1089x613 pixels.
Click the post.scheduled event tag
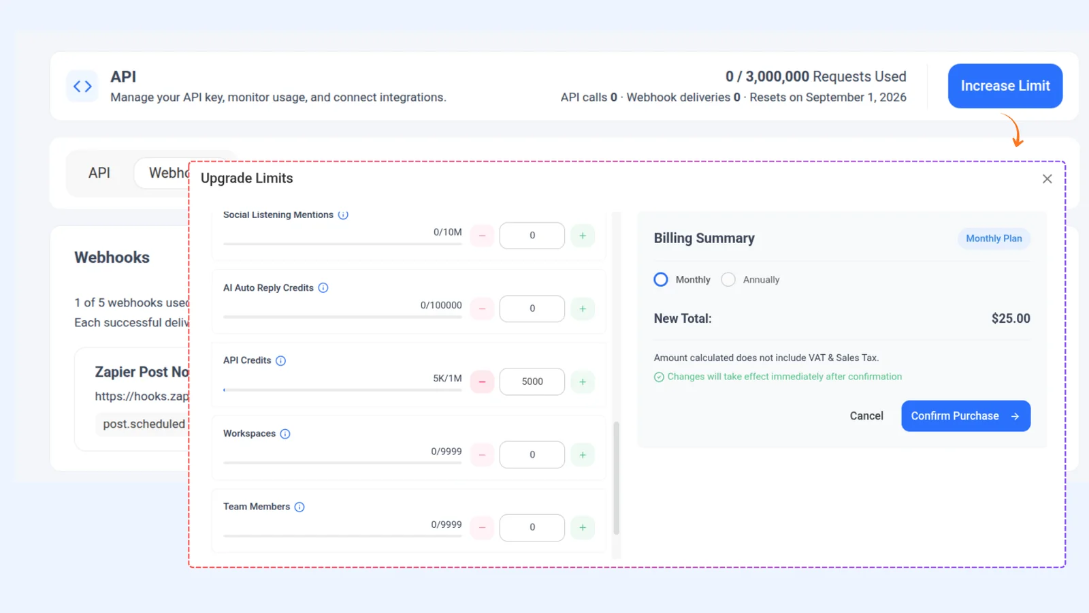click(144, 424)
